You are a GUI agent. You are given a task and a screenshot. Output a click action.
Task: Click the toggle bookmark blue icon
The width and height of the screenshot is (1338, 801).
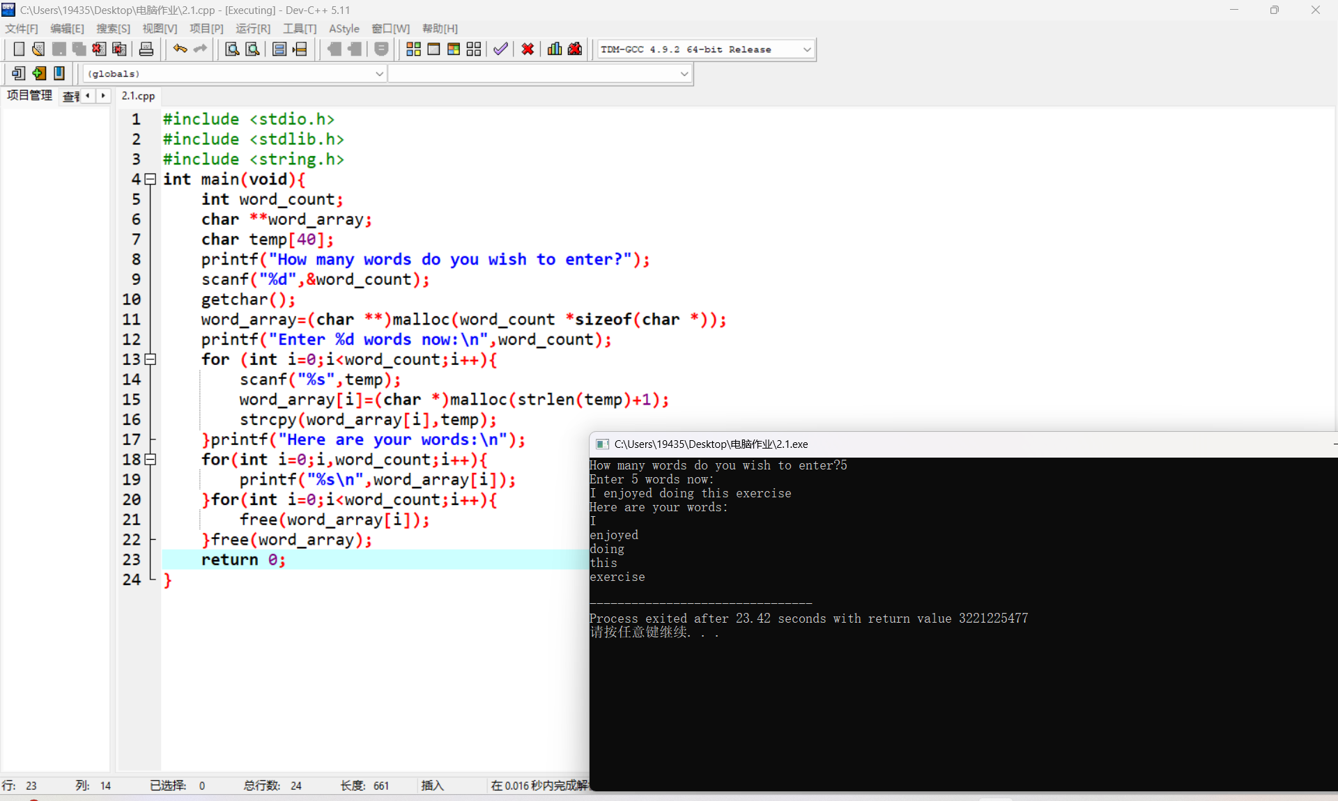59,73
